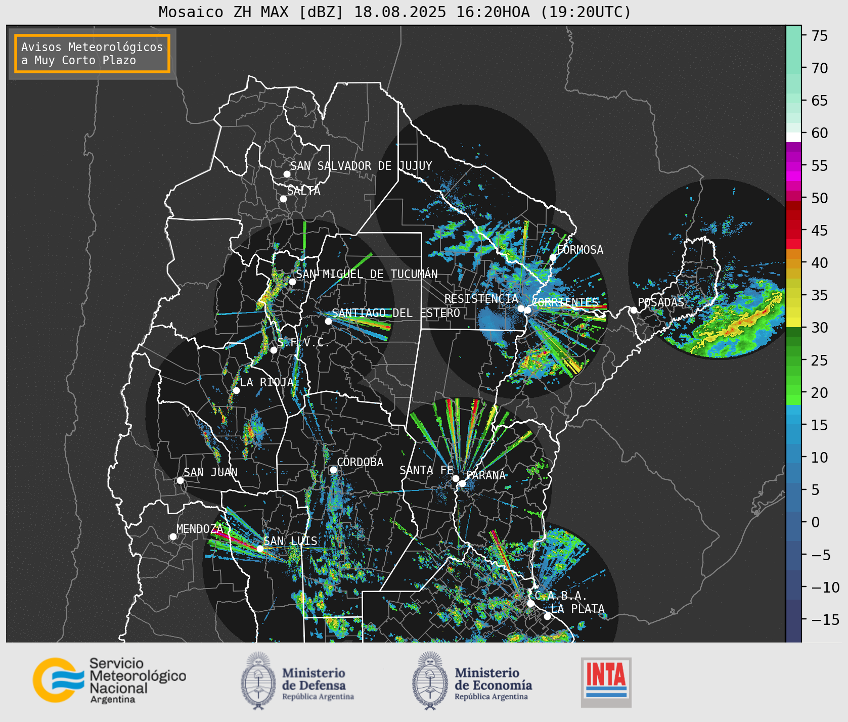
Task: Click the La Rioja city marker dot
Action: [x=236, y=390]
